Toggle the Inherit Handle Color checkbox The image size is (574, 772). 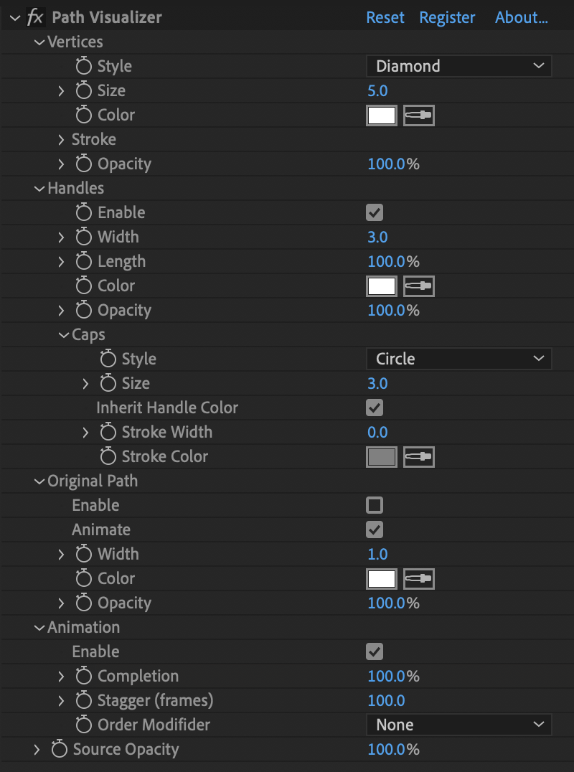pyautogui.click(x=375, y=408)
